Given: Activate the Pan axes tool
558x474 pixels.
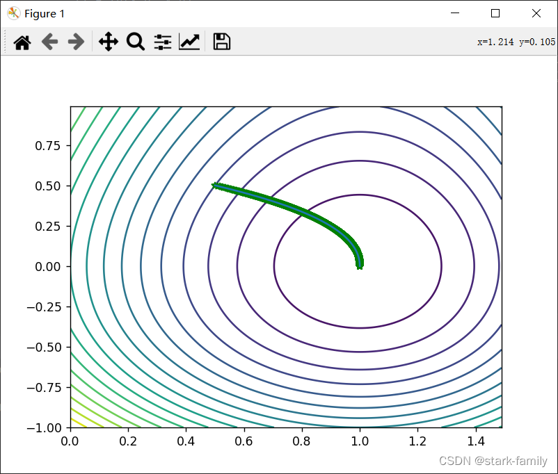Looking at the screenshot, I should 108,42.
